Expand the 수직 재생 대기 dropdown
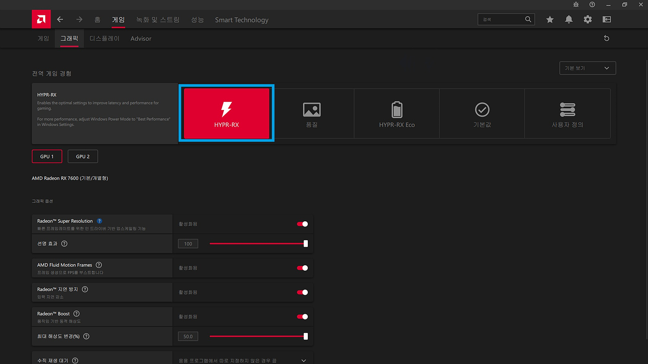Viewport: 648px width, 364px height. pyautogui.click(x=304, y=360)
